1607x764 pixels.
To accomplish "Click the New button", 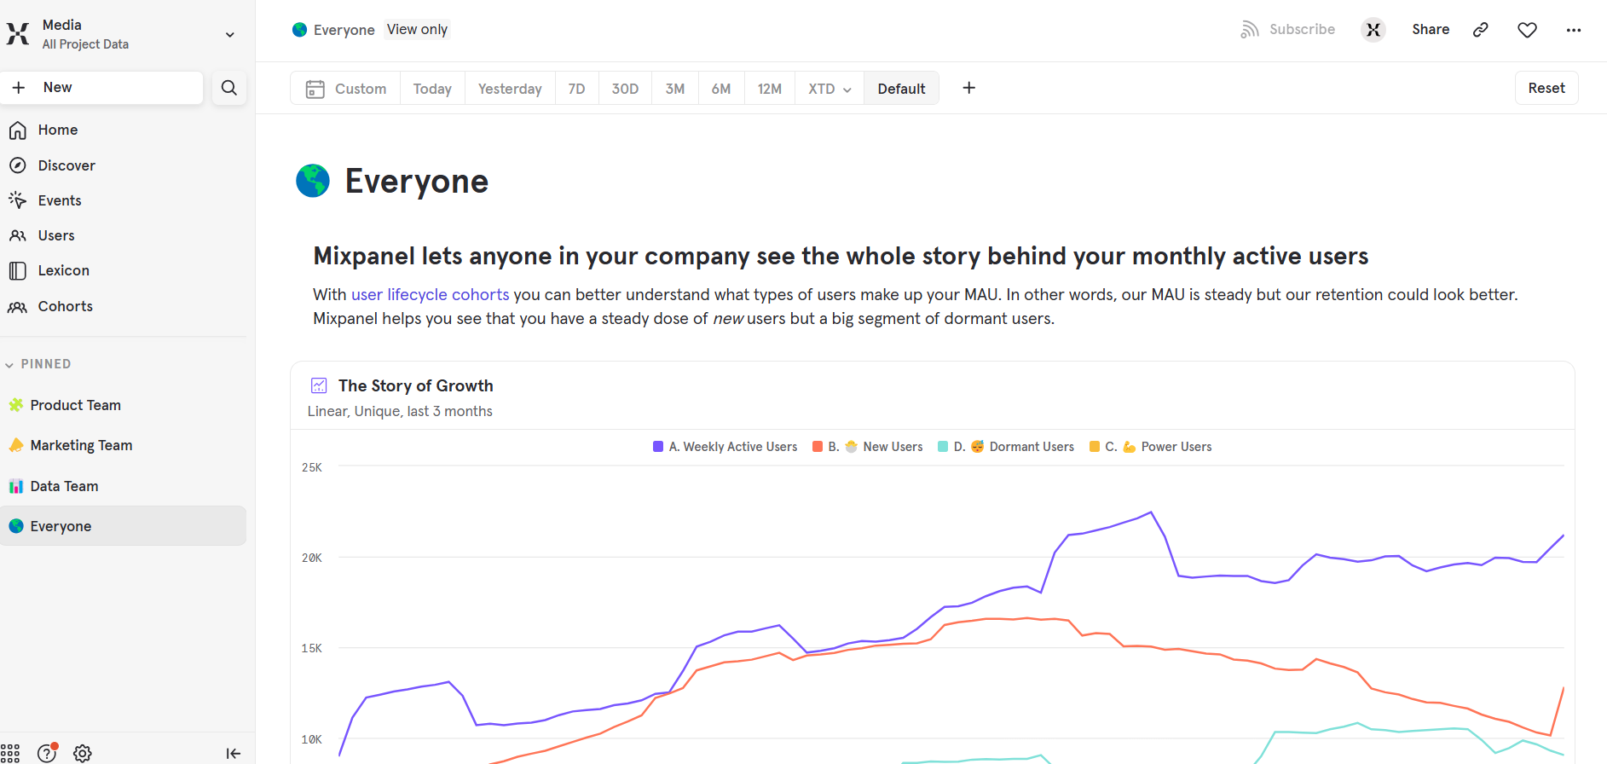I will pyautogui.click(x=101, y=88).
